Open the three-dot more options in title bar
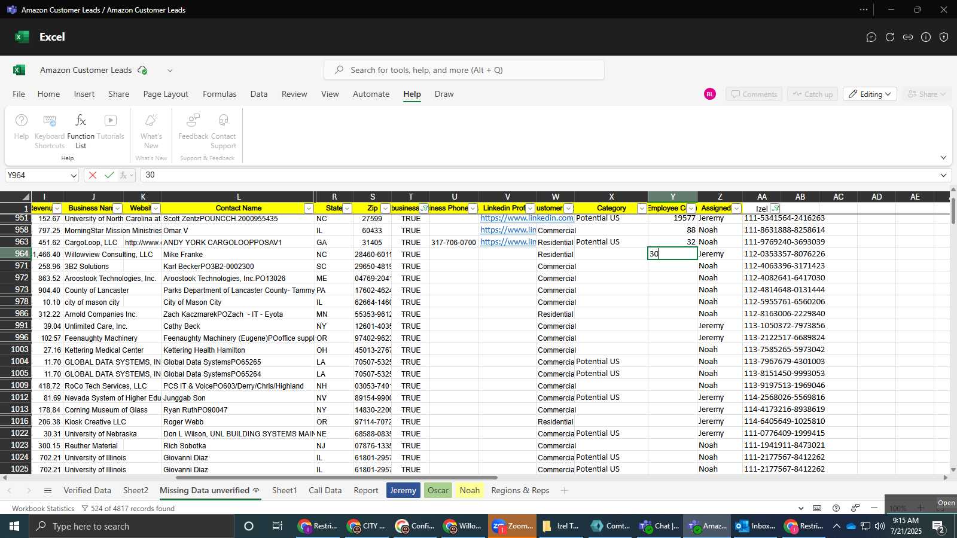Screen dimensions: 957x538 864,10
